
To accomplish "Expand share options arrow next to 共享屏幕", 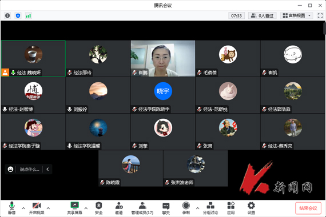I will pyautogui.click(x=86, y=208).
